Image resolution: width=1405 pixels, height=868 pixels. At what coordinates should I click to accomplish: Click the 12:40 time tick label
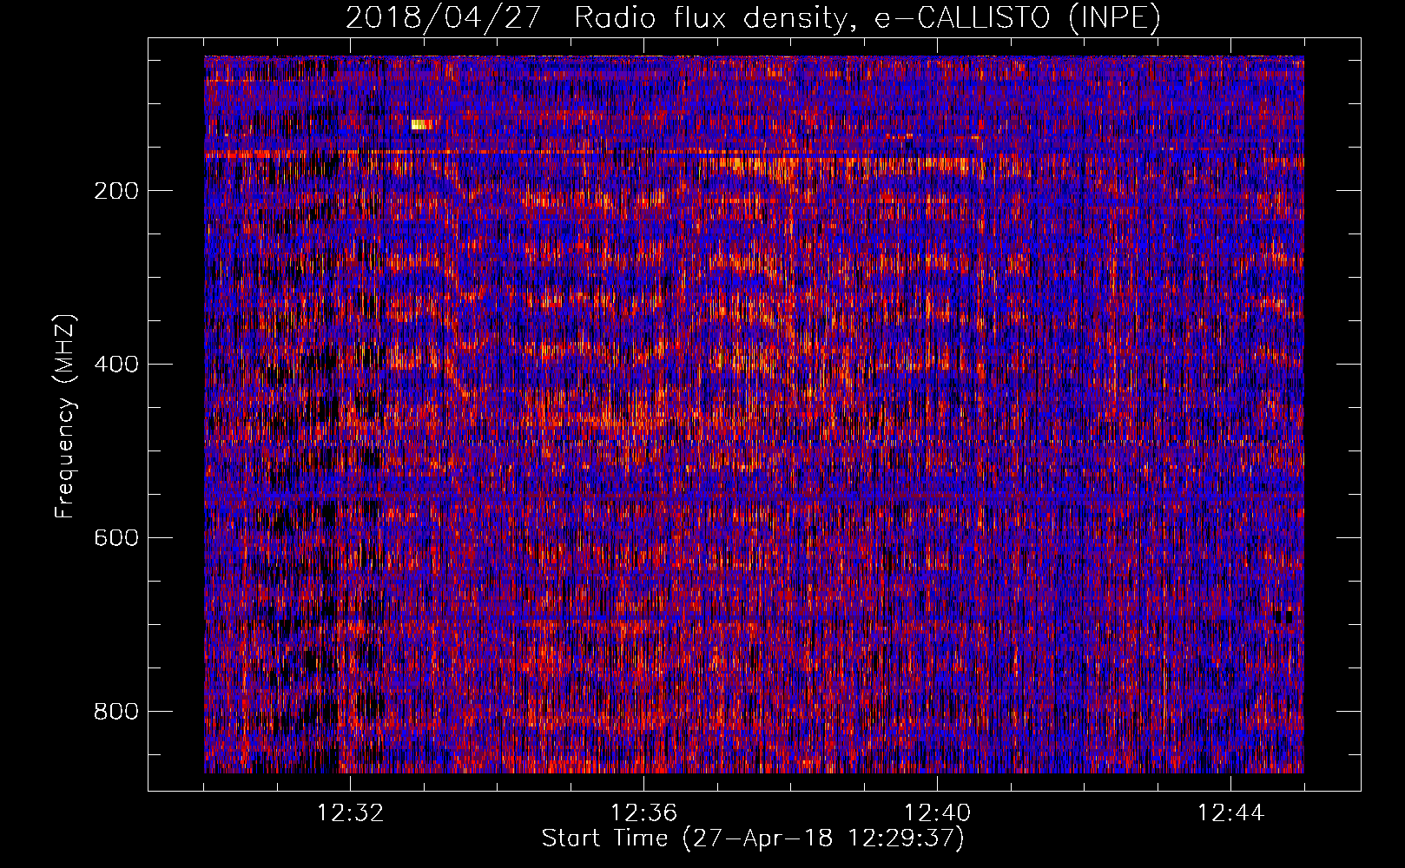(x=937, y=813)
